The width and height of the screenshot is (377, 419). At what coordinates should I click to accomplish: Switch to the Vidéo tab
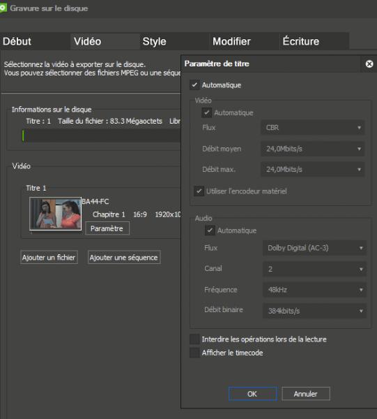(x=105, y=41)
